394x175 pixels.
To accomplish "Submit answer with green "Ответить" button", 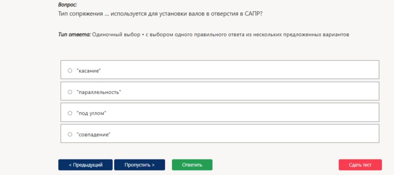I will coord(192,165).
